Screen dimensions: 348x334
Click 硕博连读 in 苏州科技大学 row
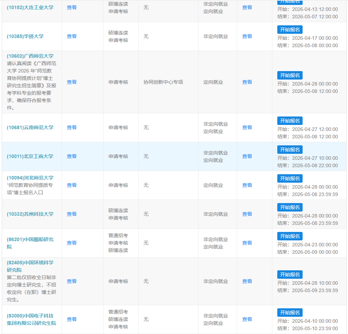(x=118, y=210)
